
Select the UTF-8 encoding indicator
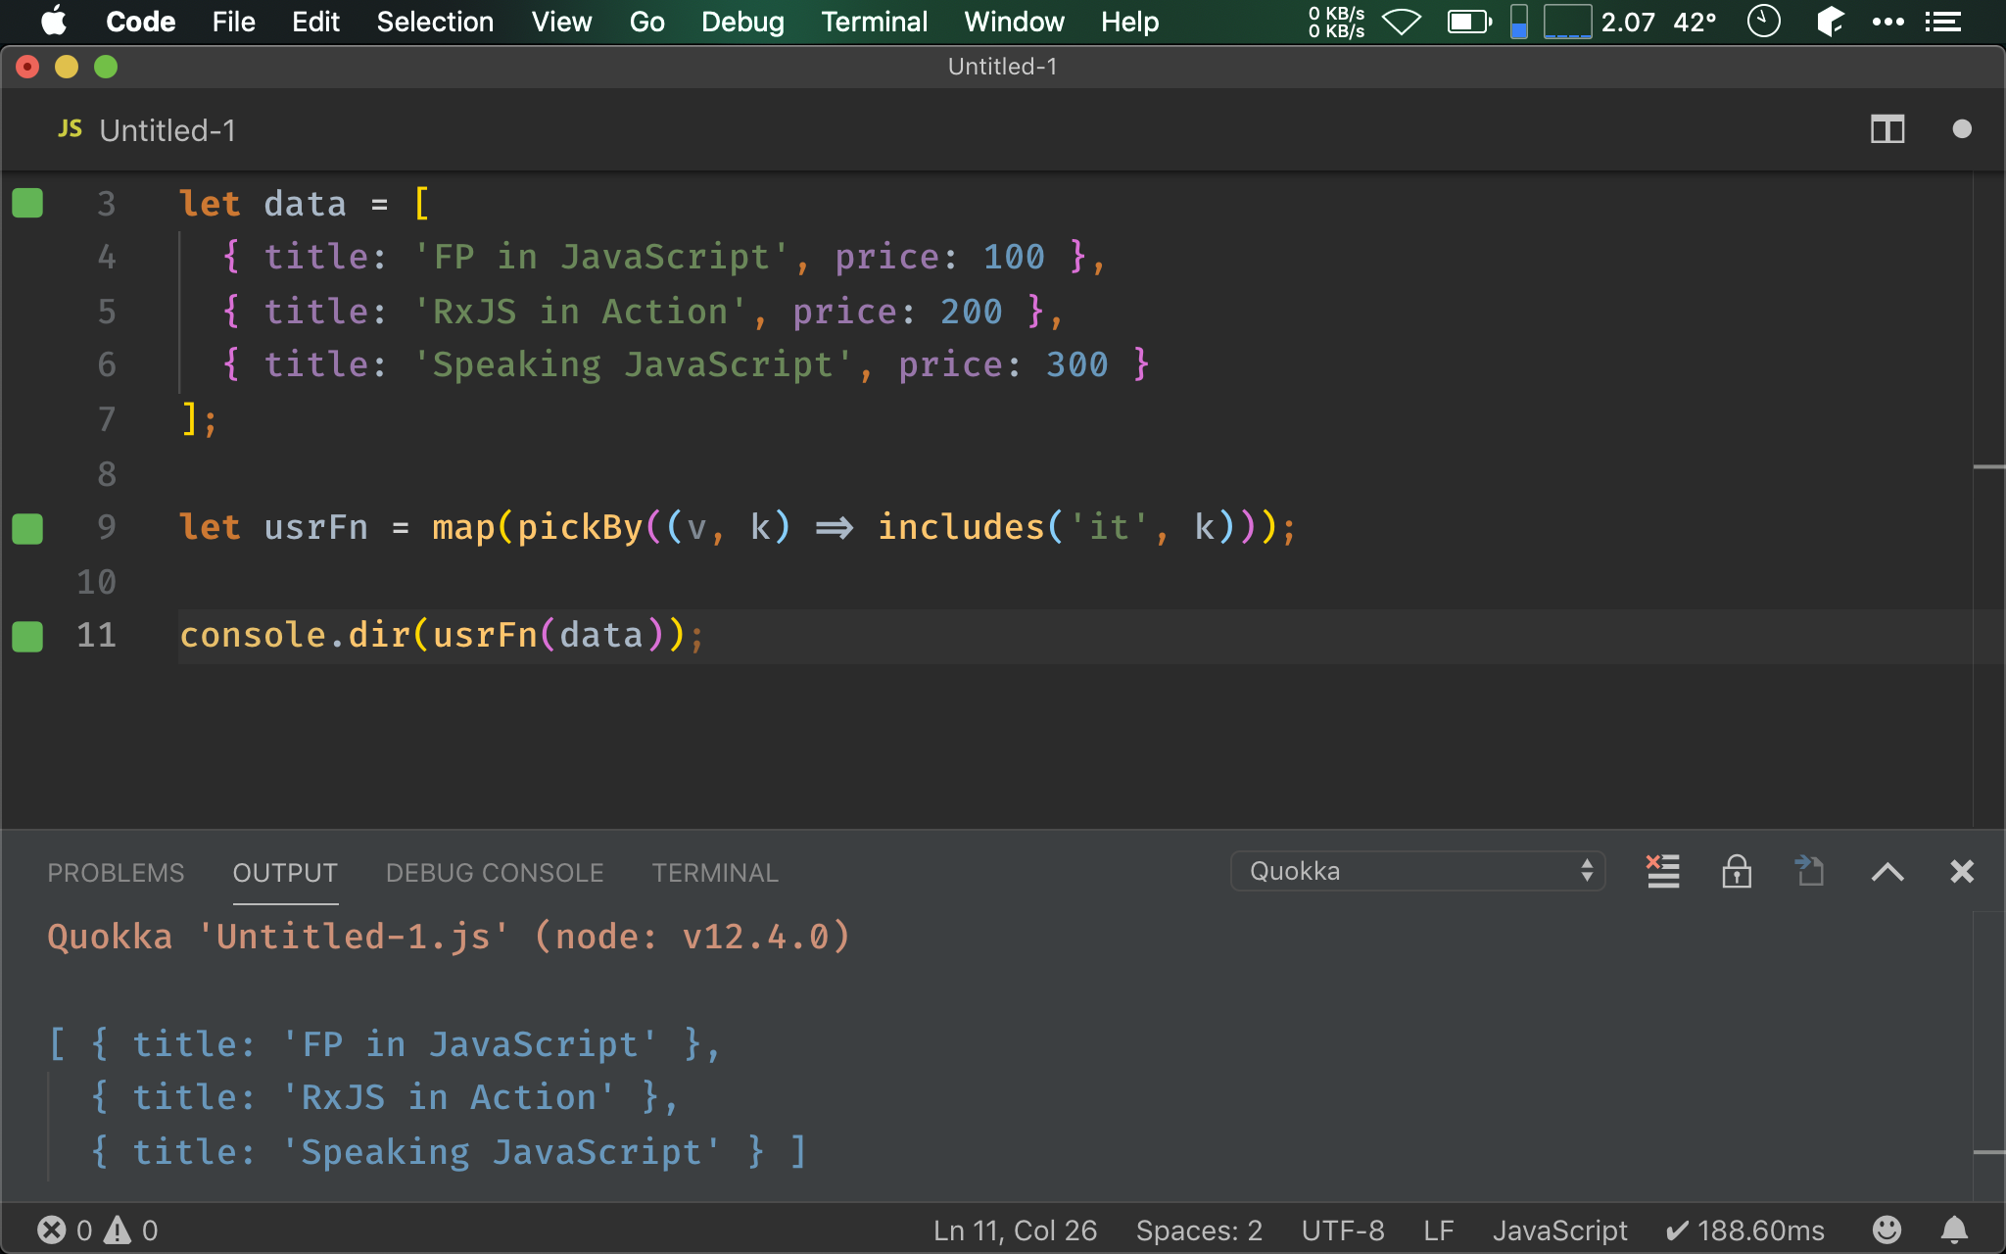pyautogui.click(x=1343, y=1230)
